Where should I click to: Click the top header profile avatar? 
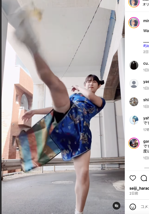coord(134,3)
